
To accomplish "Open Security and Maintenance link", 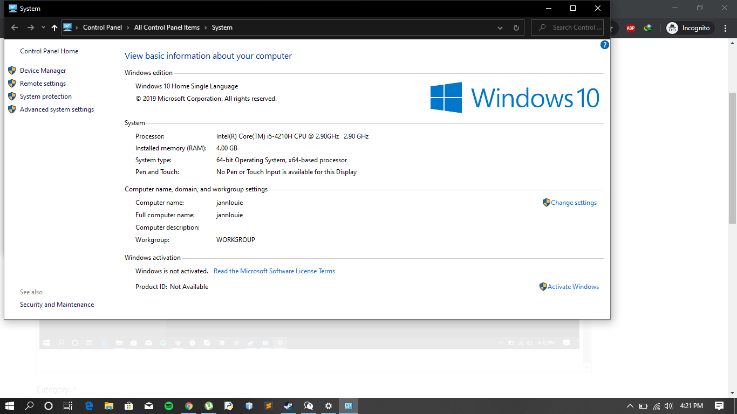I will coord(57,305).
